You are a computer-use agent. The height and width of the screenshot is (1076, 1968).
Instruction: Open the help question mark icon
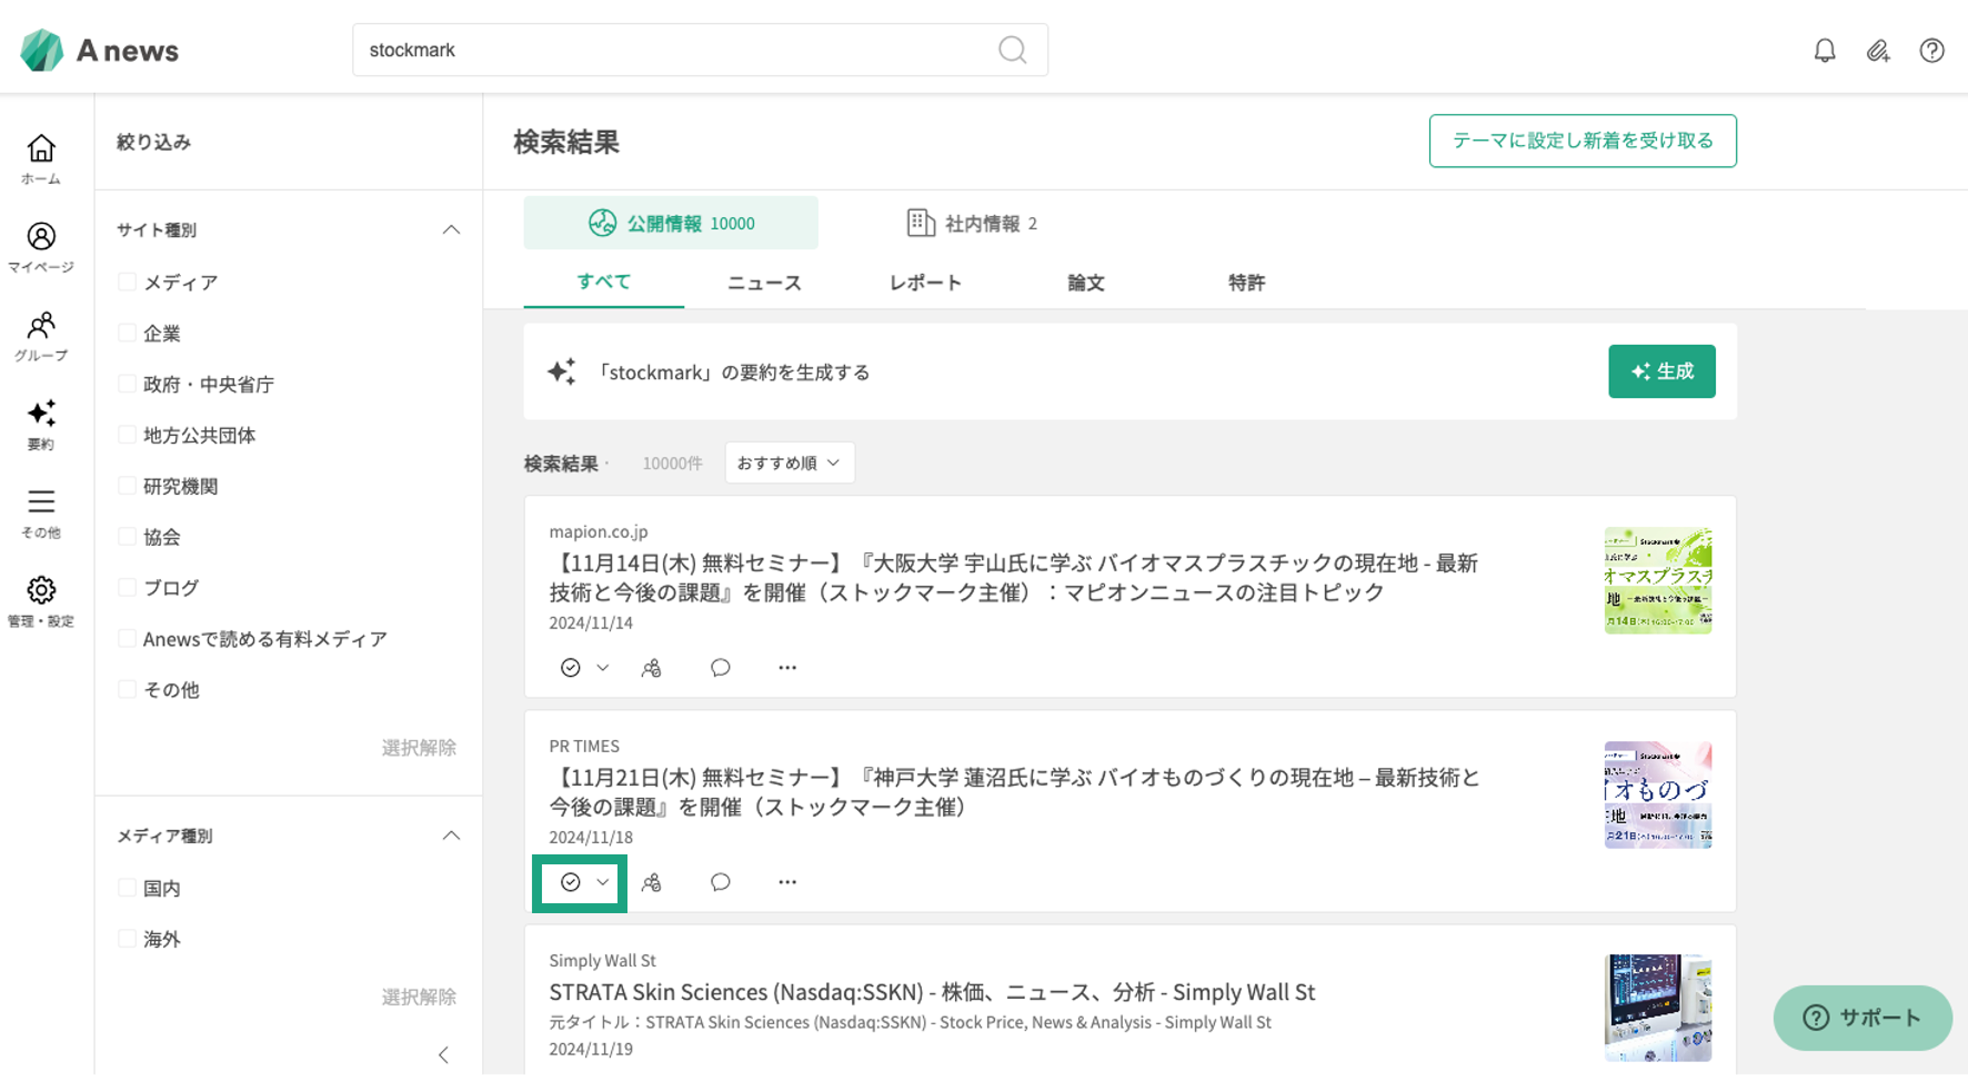tap(1932, 51)
